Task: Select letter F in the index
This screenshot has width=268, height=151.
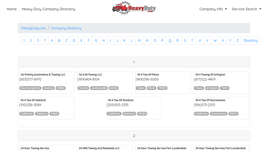Action: (x=88, y=41)
